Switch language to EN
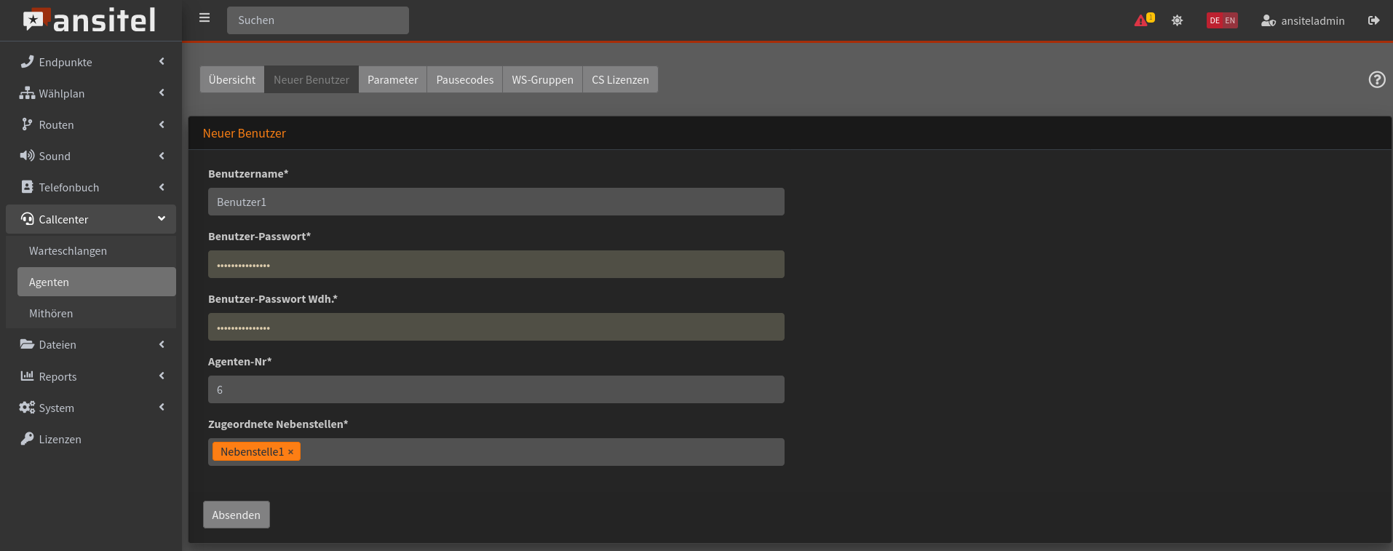 [1230, 20]
